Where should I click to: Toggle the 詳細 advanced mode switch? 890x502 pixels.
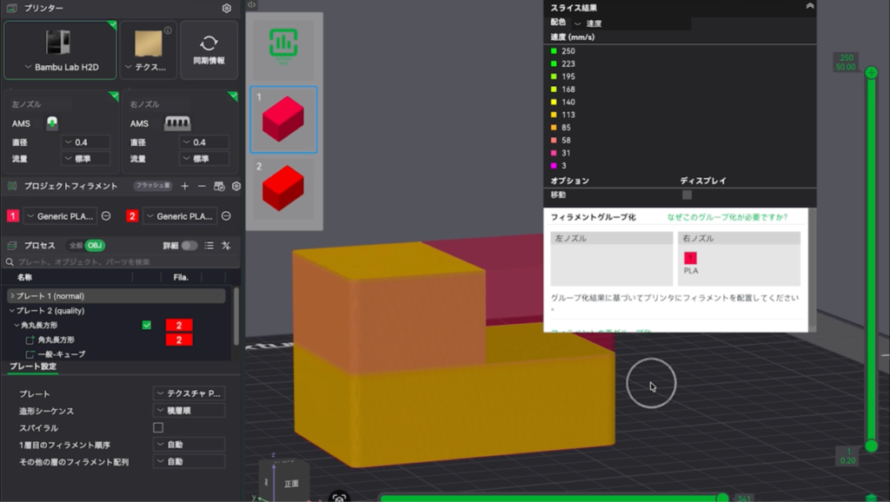(189, 246)
